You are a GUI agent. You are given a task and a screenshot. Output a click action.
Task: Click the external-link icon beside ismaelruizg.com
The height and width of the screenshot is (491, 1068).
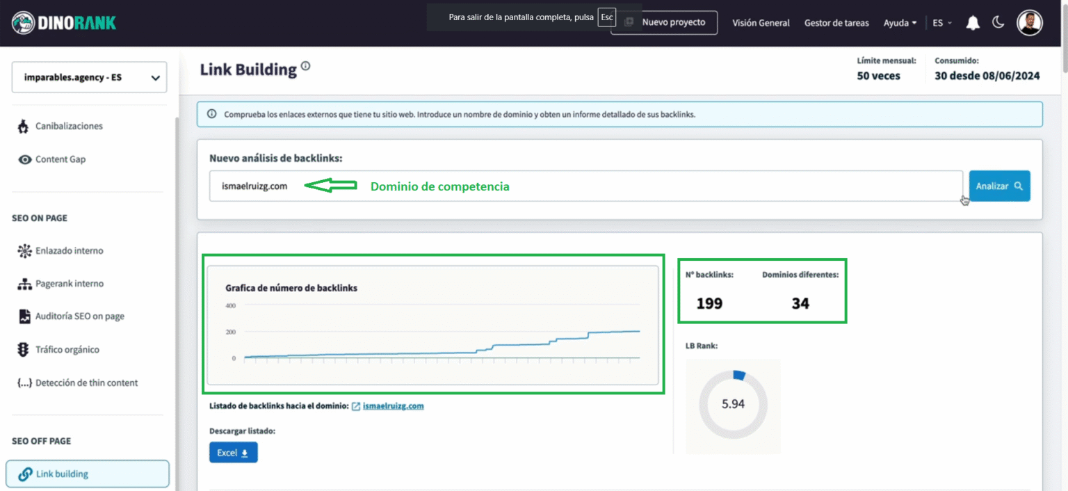point(356,406)
